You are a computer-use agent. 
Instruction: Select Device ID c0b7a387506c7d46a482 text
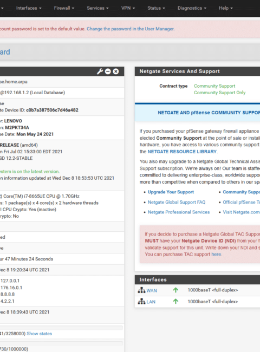pyautogui.click(x=52, y=110)
